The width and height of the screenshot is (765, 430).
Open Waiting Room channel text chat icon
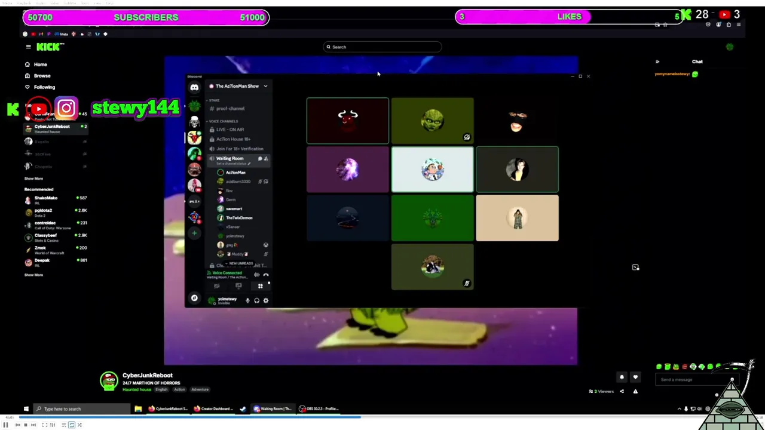pyautogui.click(x=260, y=158)
